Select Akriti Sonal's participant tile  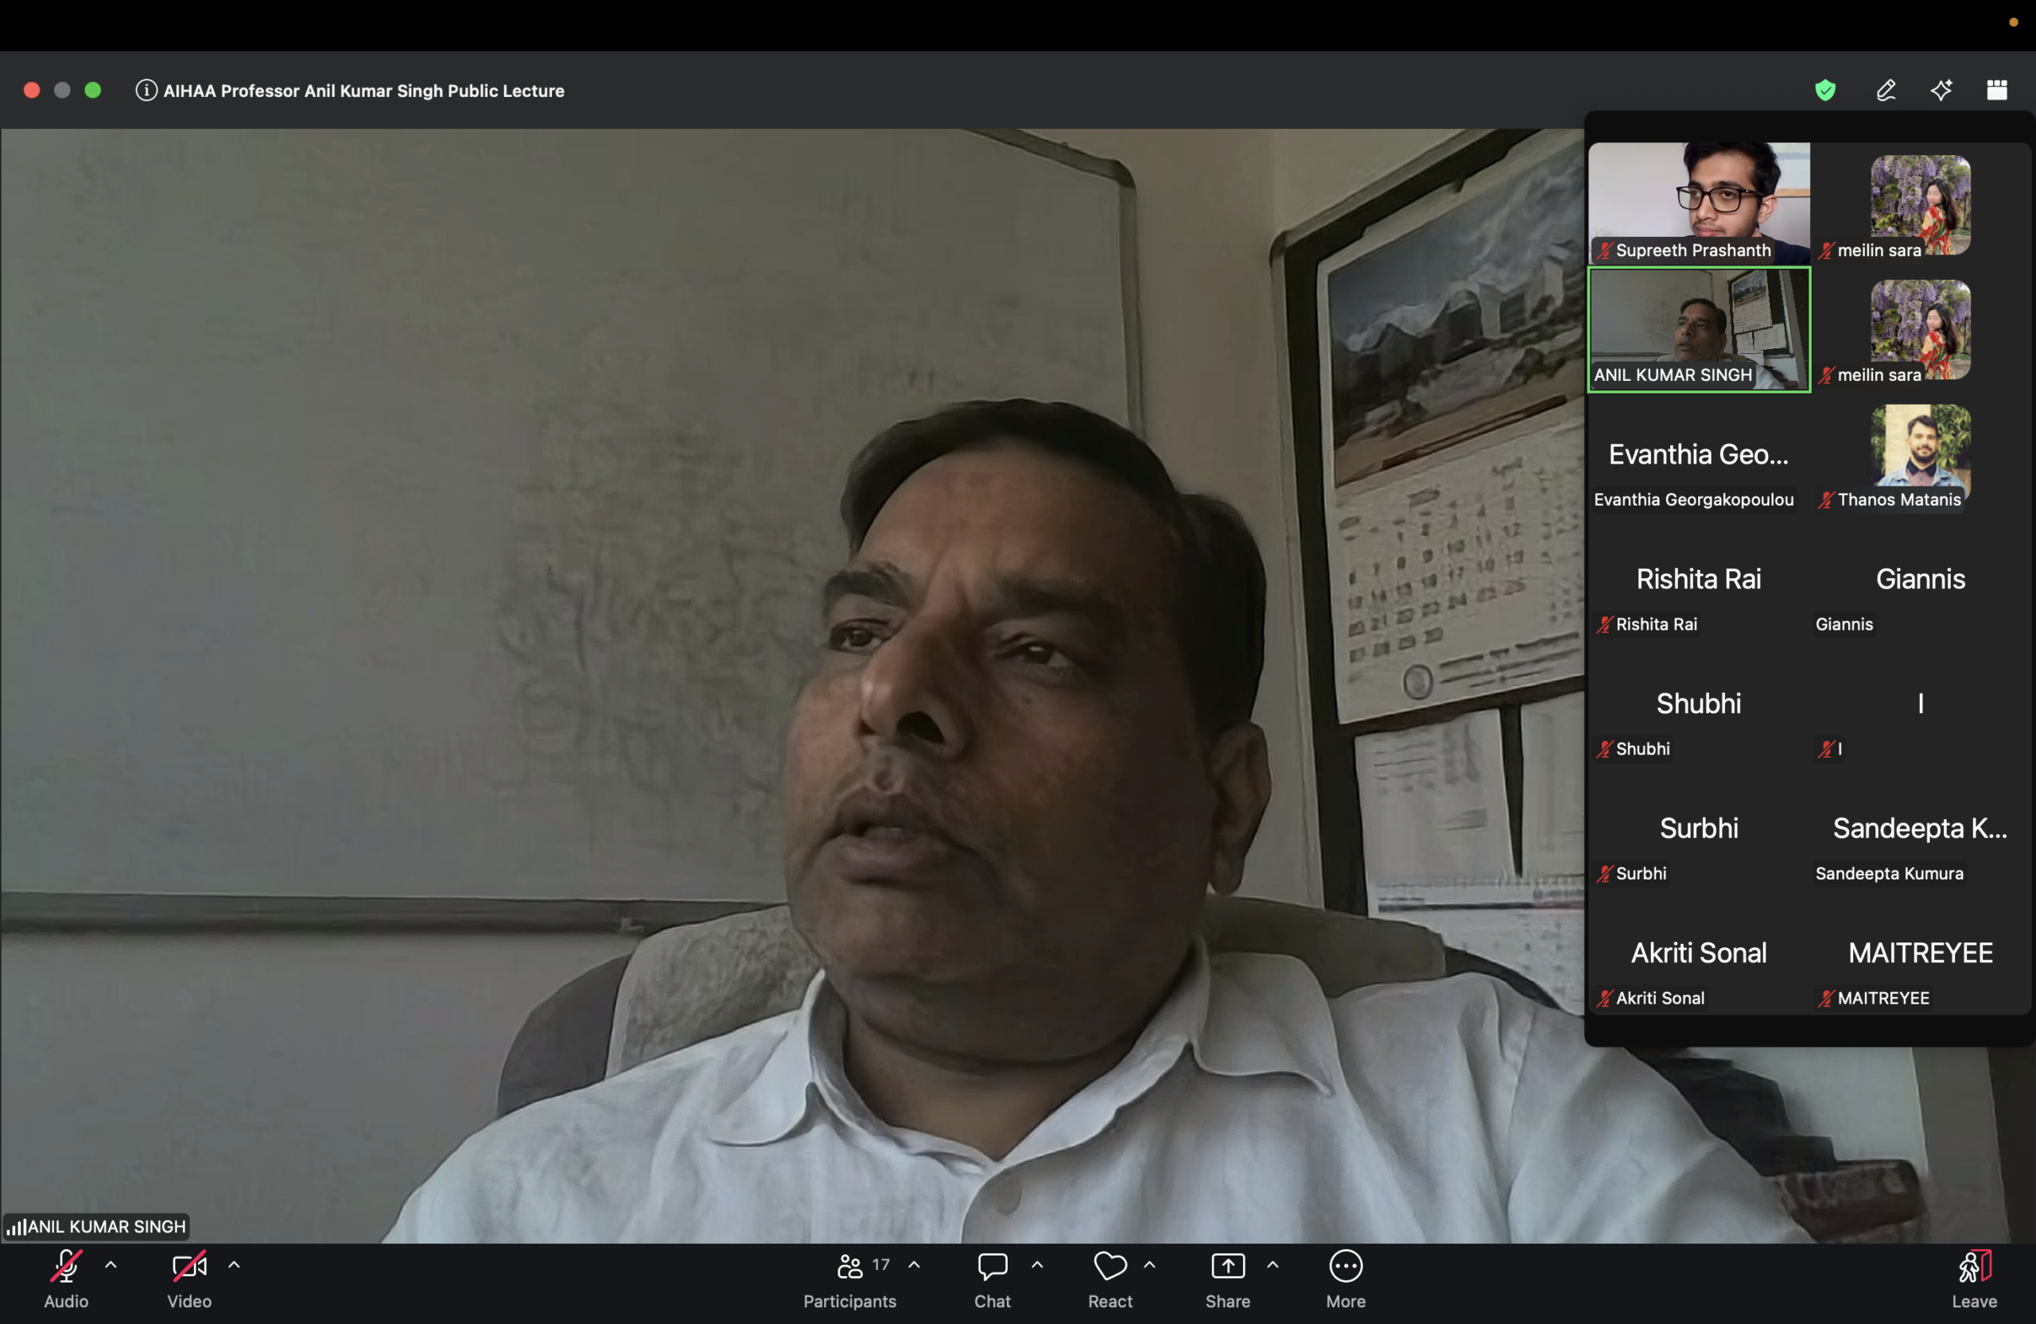point(1699,953)
